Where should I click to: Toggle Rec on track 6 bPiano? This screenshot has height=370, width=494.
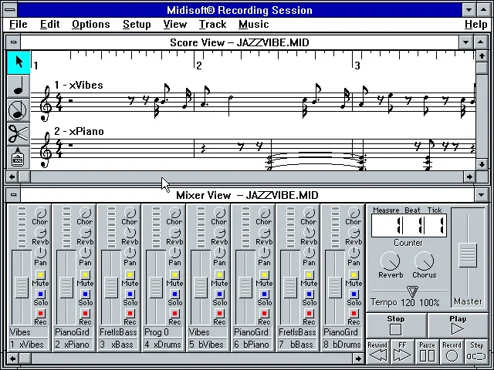[264, 314]
